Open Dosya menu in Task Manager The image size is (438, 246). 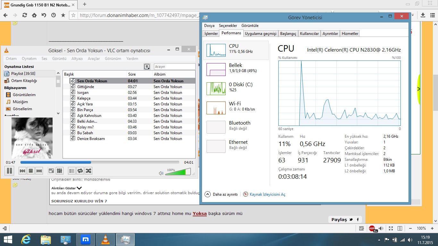pyautogui.click(x=209, y=26)
